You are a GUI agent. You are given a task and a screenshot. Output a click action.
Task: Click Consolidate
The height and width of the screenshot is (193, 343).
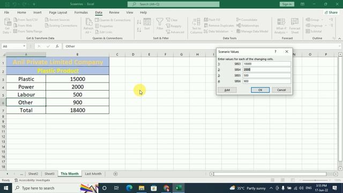coord(247,20)
